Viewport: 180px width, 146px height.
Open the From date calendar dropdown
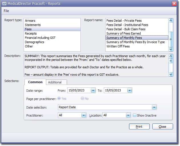(x=93, y=91)
